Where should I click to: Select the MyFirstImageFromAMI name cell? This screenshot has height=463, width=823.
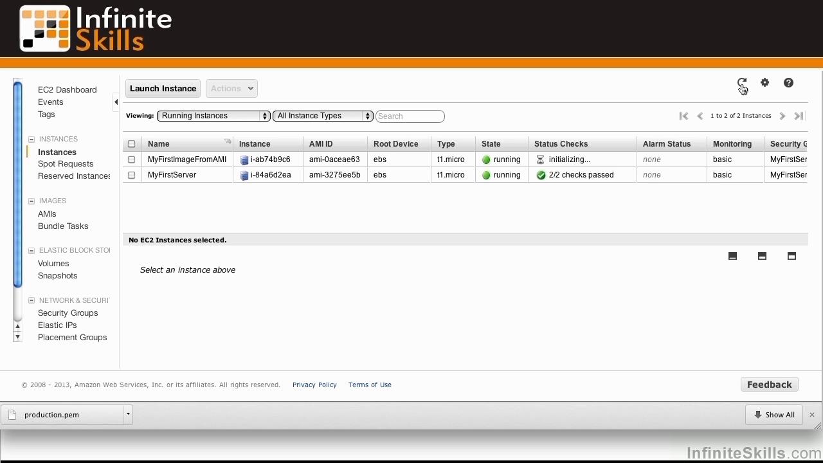tap(187, 159)
